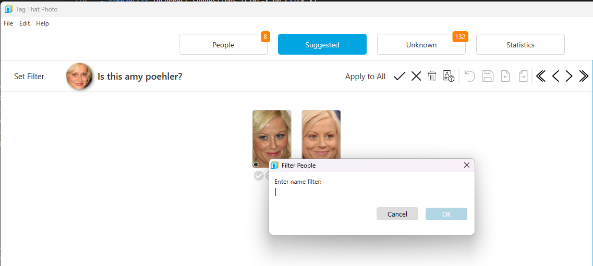The height and width of the screenshot is (266, 593).
Task: Click the page with right arrow icon
Action: [523, 76]
